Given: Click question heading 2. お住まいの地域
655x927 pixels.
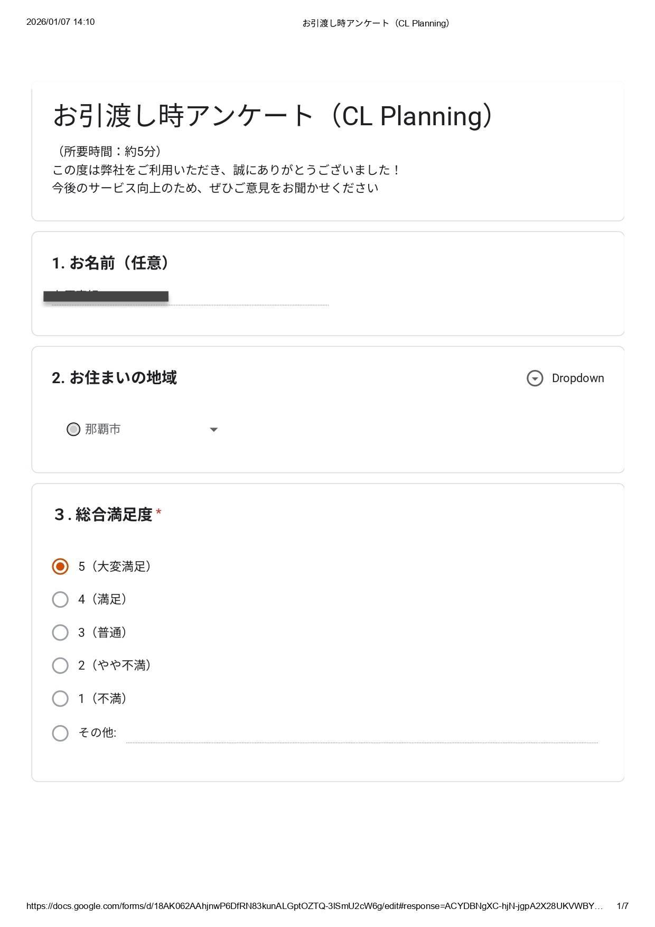Looking at the screenshot, I should coord(115,378).
